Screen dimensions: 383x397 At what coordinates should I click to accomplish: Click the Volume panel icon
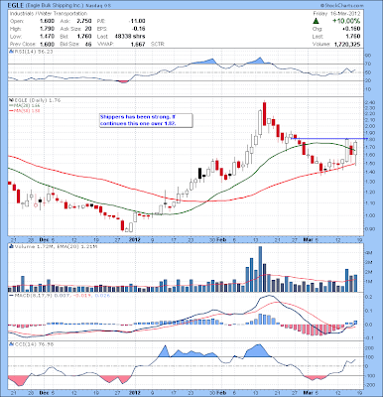(11, 246)
